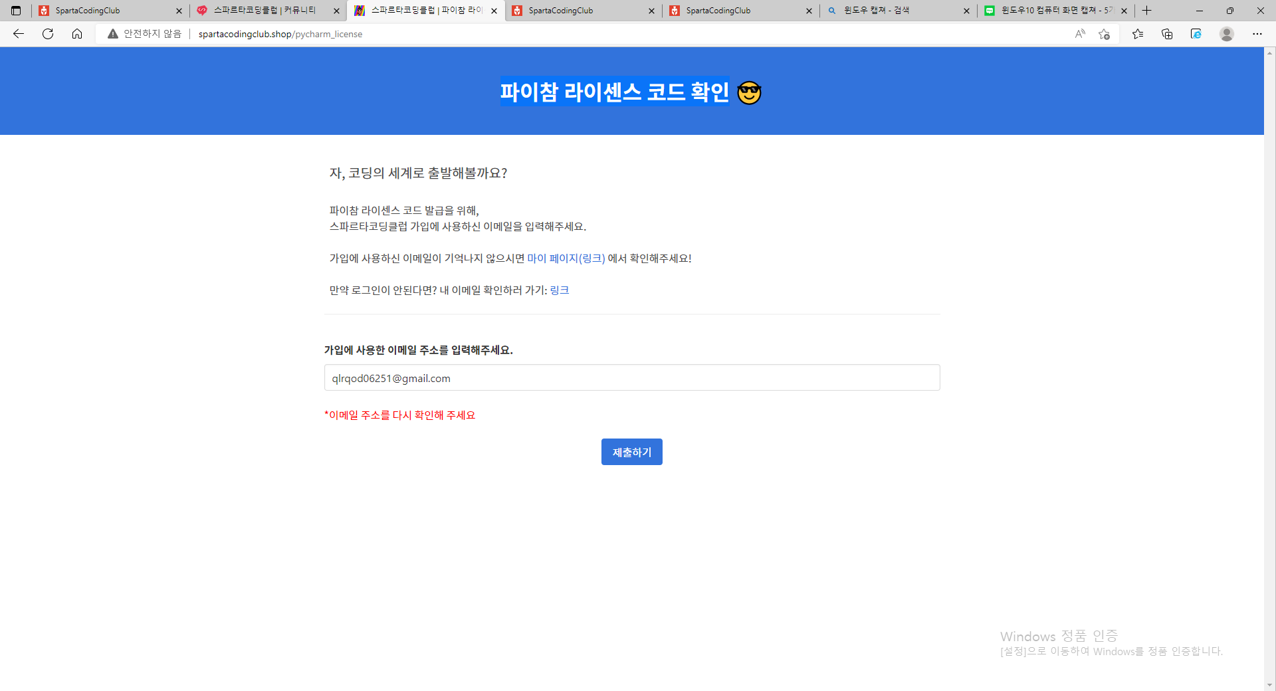
Task: Click the page scrollbar down arrow
Action: 1270,685
